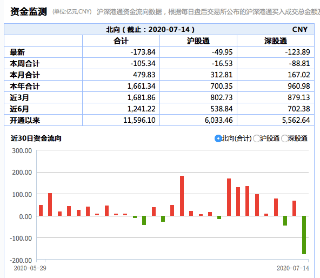
Task: Click the 开通以来 row label
Action: [25, 120]
